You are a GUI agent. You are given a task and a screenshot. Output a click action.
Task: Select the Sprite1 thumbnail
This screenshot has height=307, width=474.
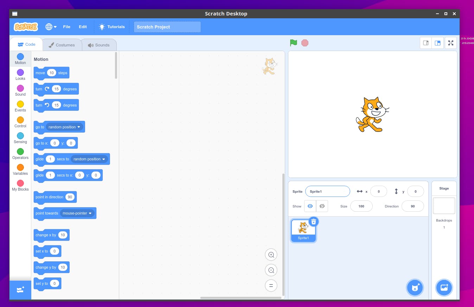(303, 231)
